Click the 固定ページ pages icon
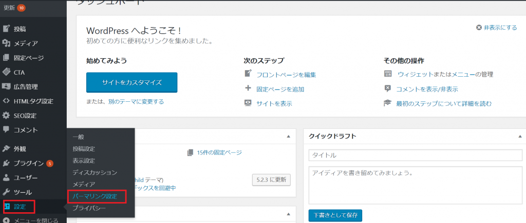The image size is (526, 223). click(x=6, y=58)
